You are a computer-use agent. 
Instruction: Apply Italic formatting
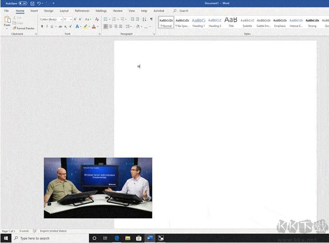pos(46,27)
